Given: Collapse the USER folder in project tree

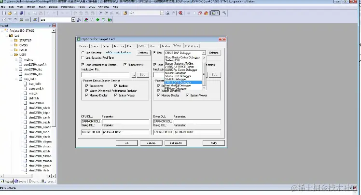Looking at the screenshot, I should [x=12, y=55].
